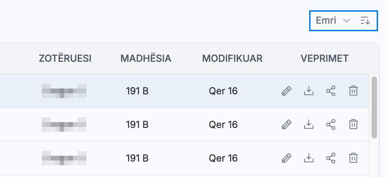Image resolution: width=388 pixels, height=177 pixels.
Task: Sort by MODIFIKUAR column header
Action: (x=232, y=58)
